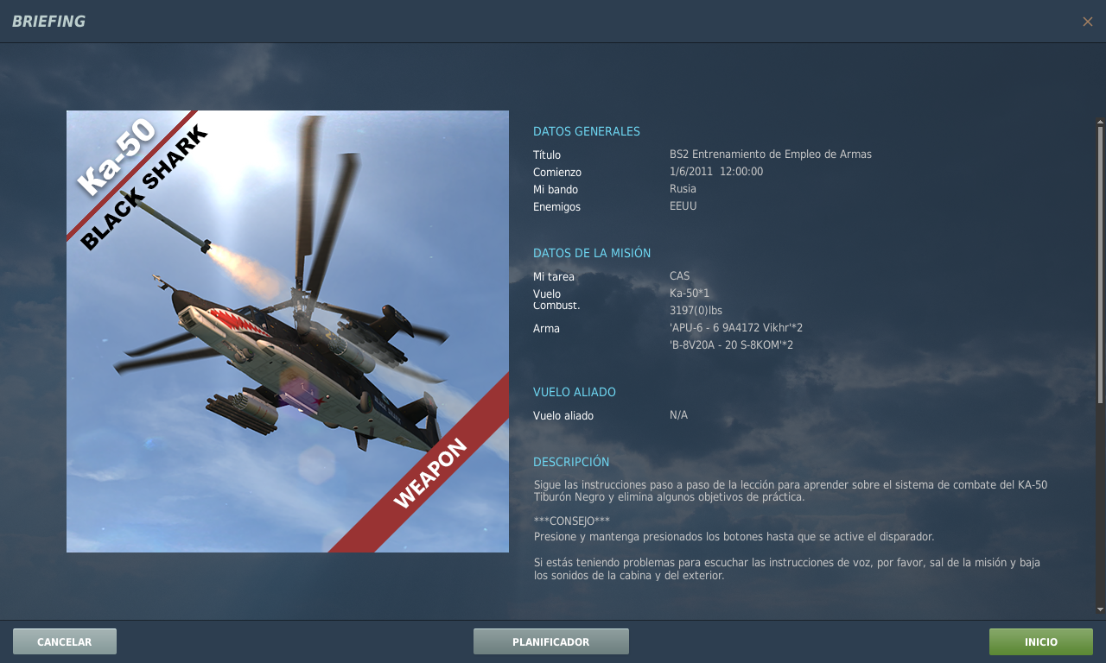
Task: Click the Ka-50 Black Shark cover image
Action: 288,331
